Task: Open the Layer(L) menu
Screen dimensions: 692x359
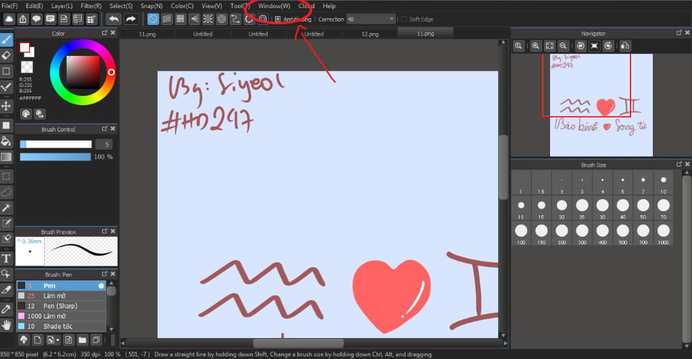Action: 61,5
